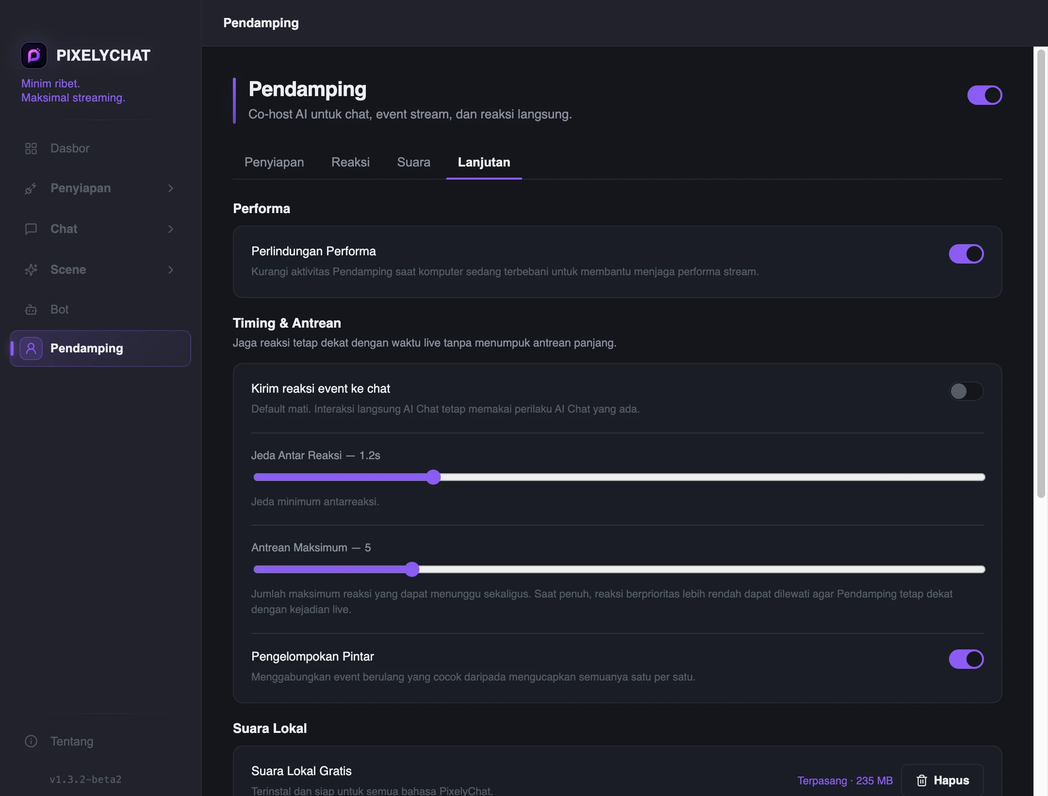Disable Perlindungan Performa switch
Viewport: 1048px width, 796px height.
click(966, 254)
